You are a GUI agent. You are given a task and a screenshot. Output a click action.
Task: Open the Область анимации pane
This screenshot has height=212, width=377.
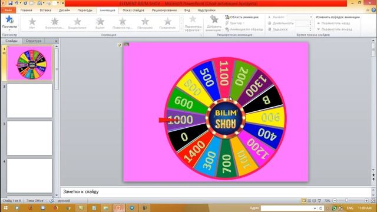point(242,17)
